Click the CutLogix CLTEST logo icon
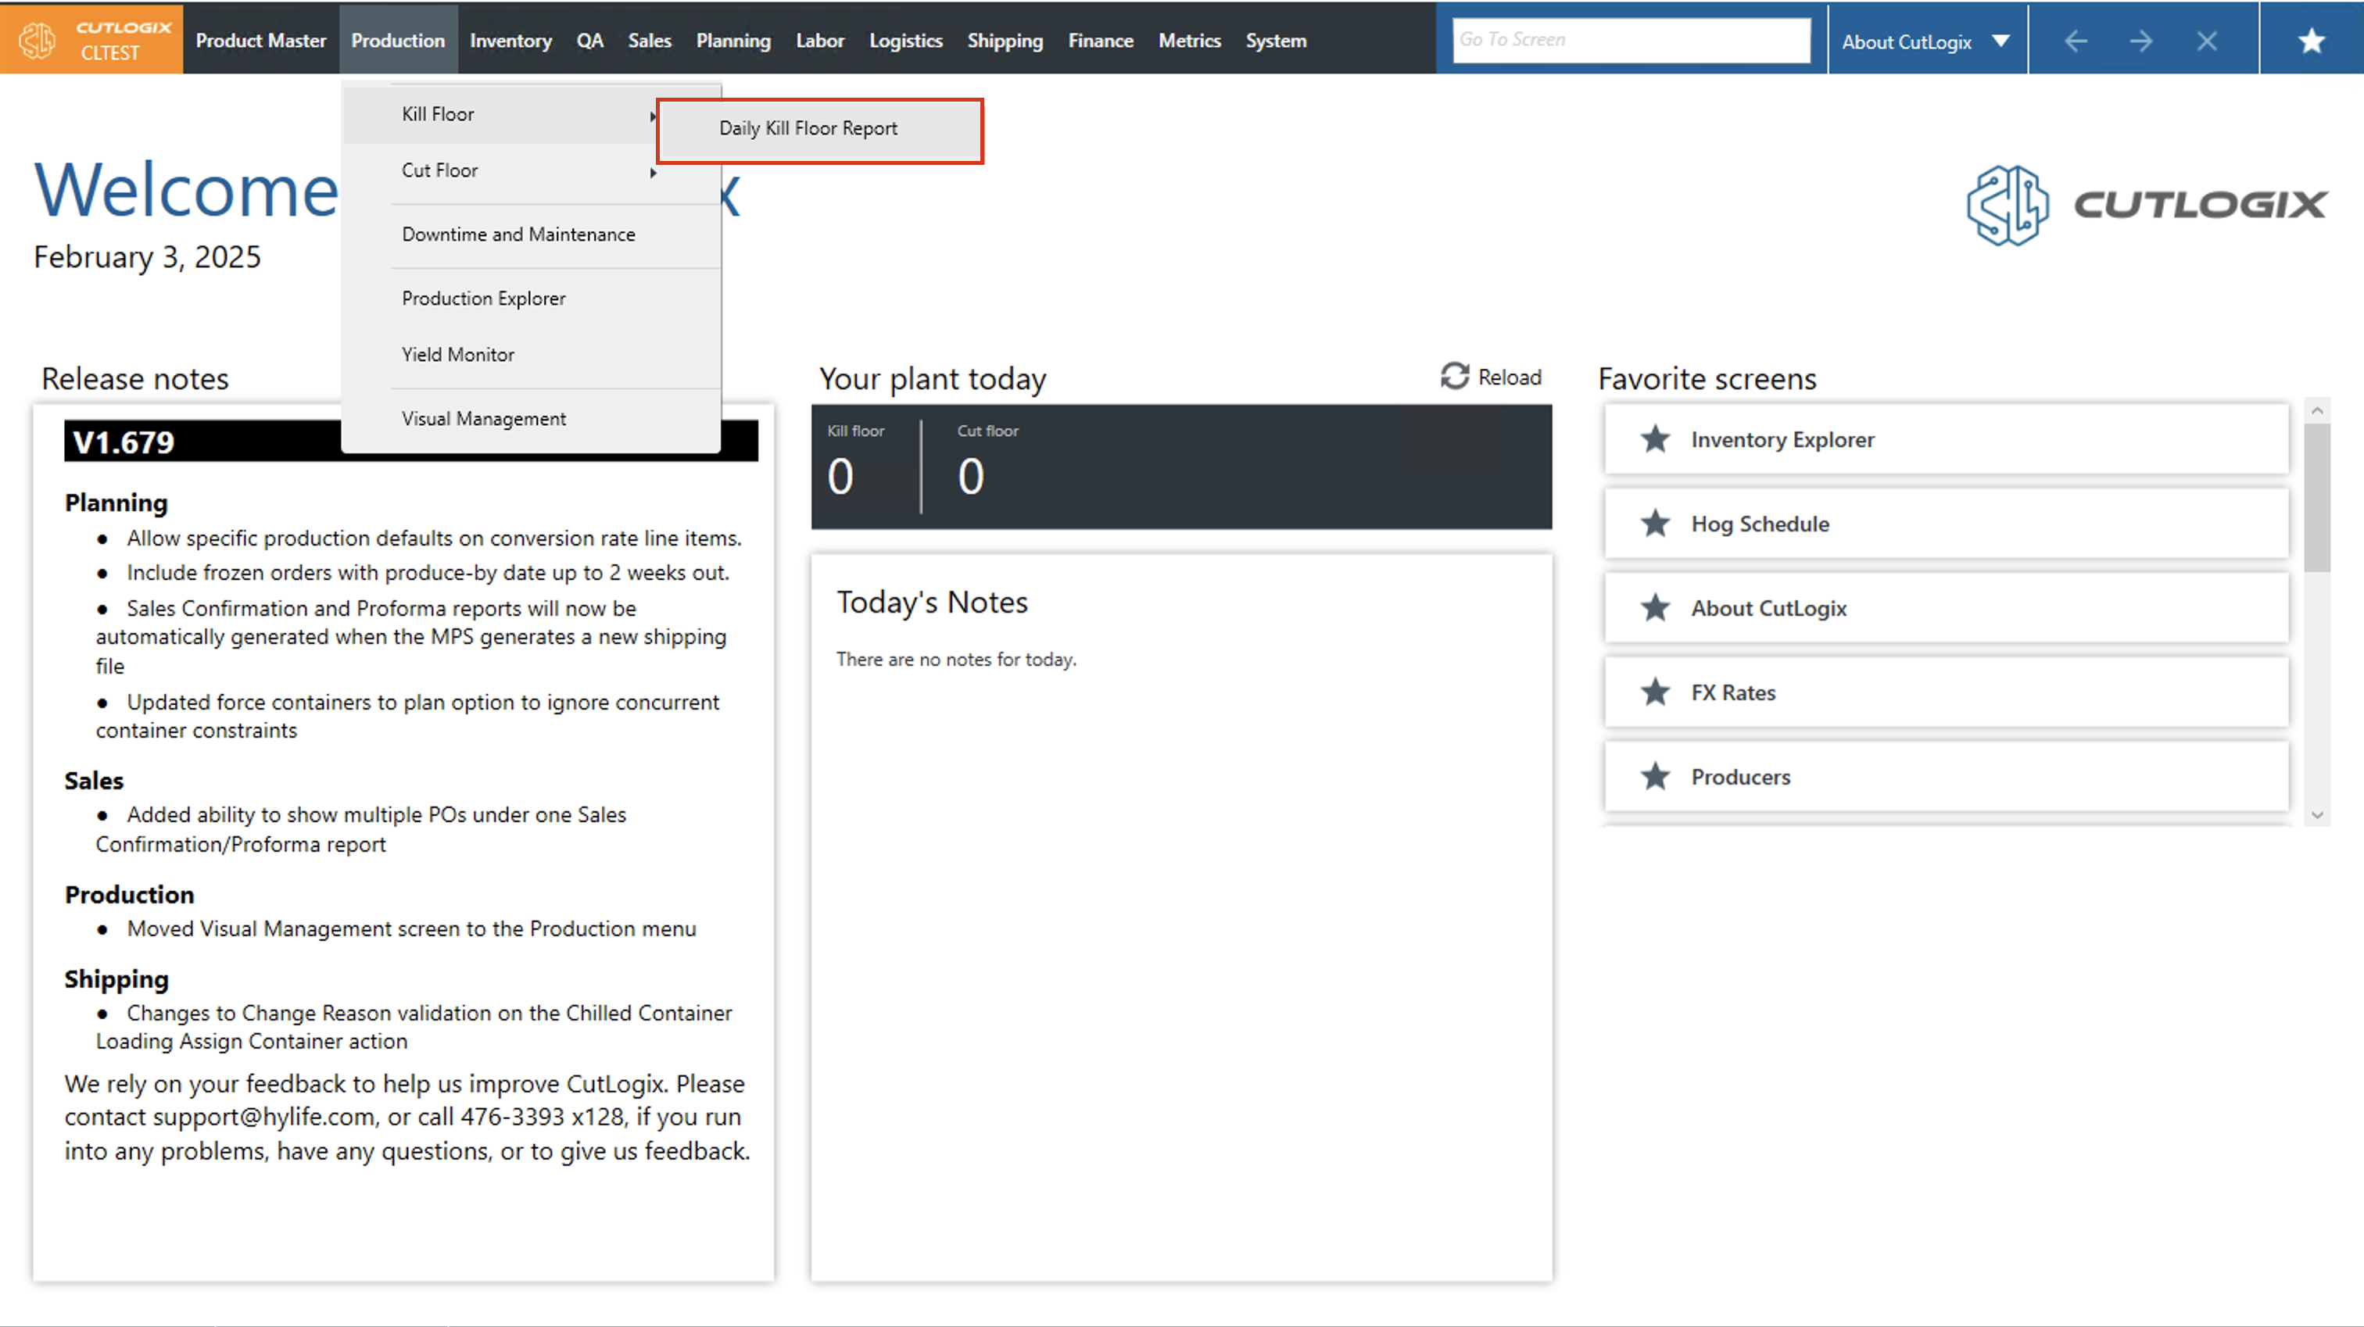This screenshot has height=1327, width=2364. [38, 39]
